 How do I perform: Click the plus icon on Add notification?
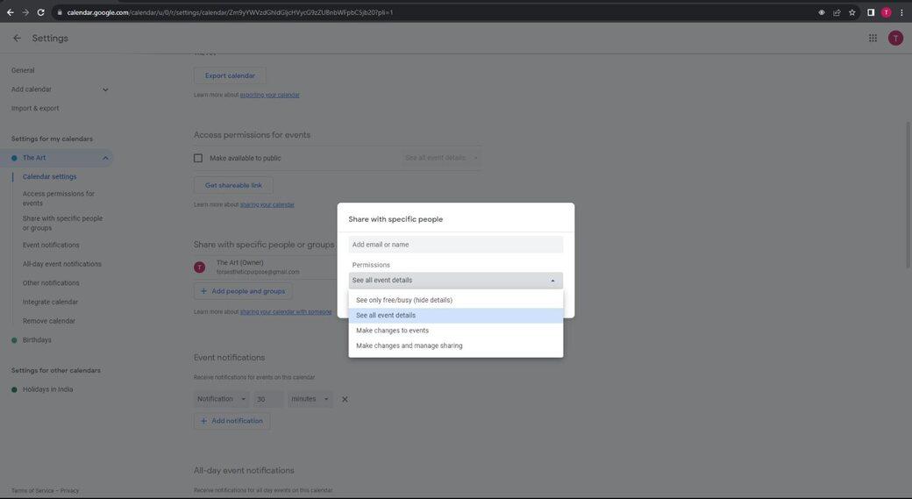coord(203,421)
